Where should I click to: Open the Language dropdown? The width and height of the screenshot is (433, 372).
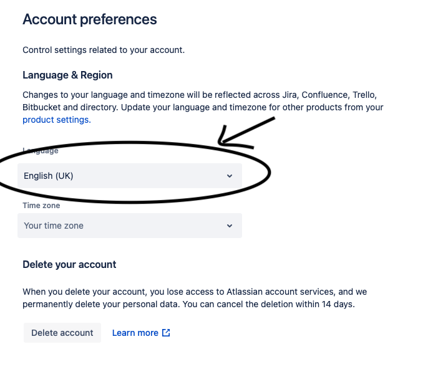pos(129,176)
